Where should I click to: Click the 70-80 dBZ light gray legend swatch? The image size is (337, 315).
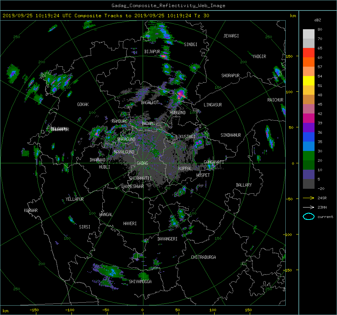309,34
